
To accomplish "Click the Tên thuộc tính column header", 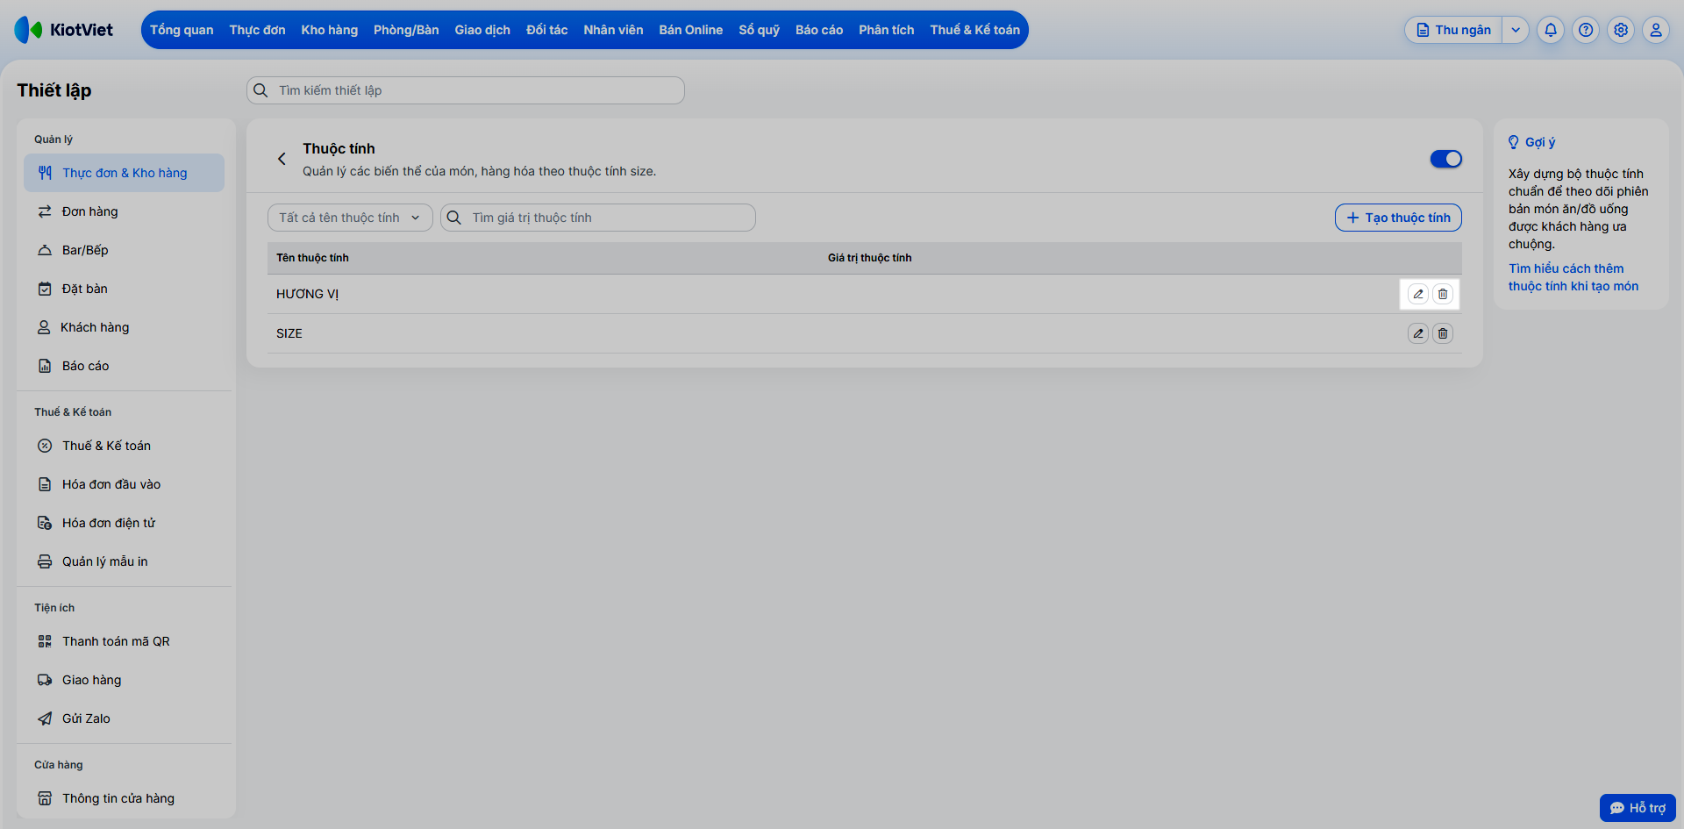I will click(312, 258).
